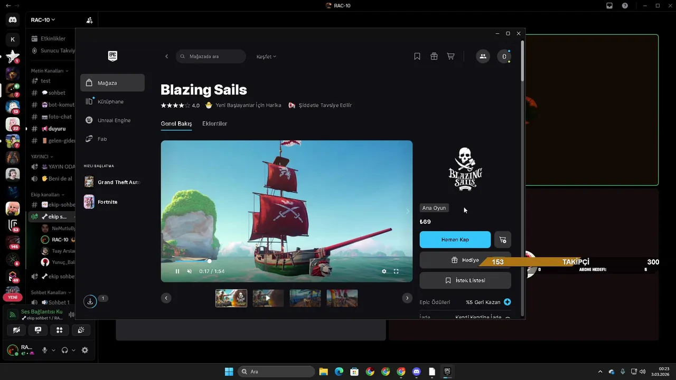Open headphone output options arrow
The image size is (676, 380).
pyautogui.click(x=73, y=350)
